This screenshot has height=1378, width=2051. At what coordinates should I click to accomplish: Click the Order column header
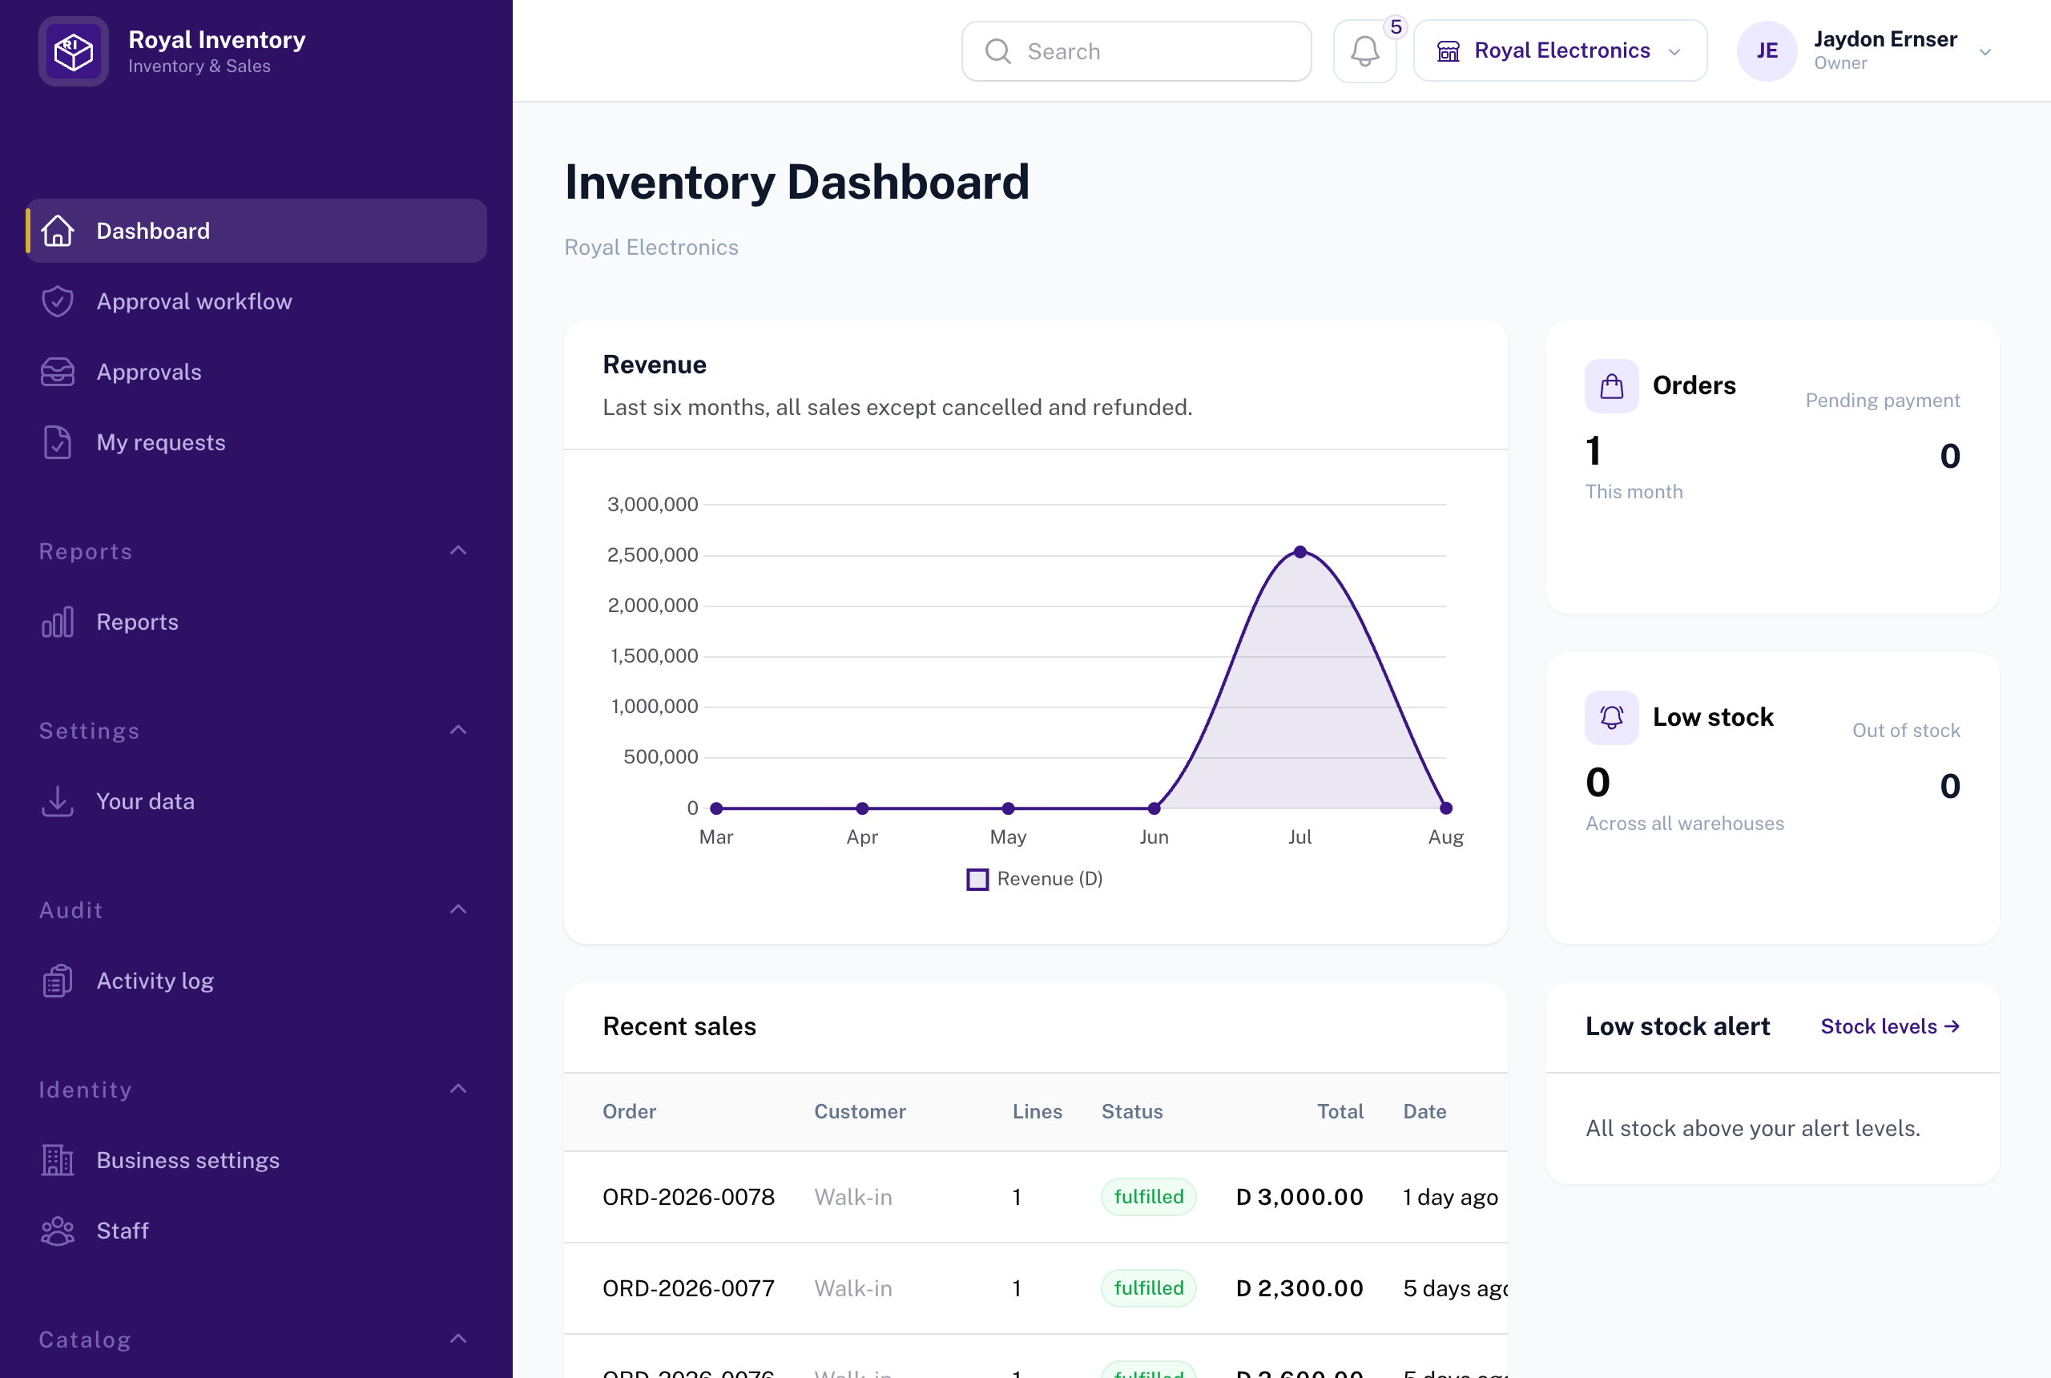[x=629, y=1112]
